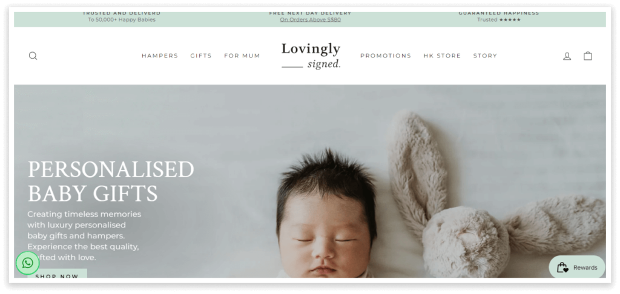Click the five-star Trusted rating

tap(499, 20)
